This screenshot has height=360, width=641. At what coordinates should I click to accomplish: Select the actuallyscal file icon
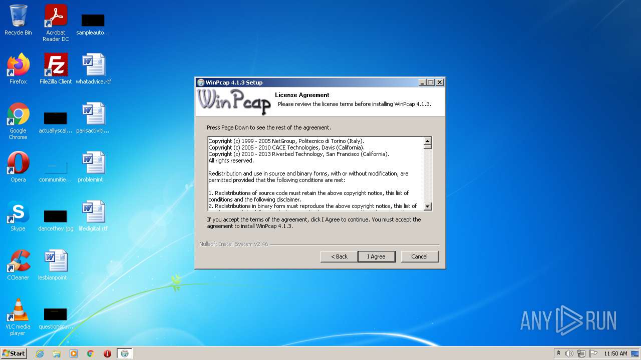pos(56,121)
